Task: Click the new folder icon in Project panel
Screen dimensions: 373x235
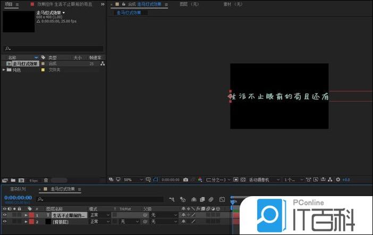Action: (x=13, y=180)
